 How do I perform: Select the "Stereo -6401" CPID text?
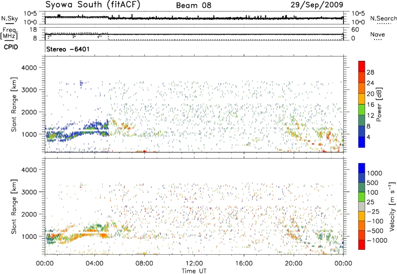coord(68,49)
